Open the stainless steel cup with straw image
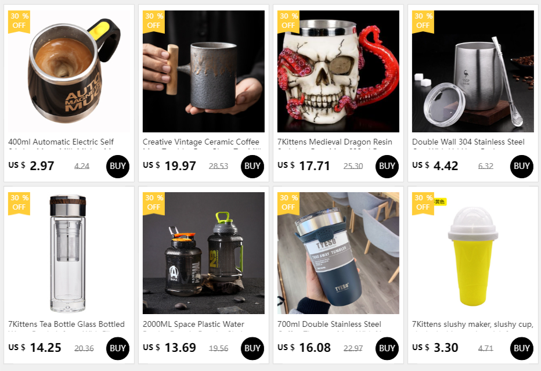Viewport: 541px width, 371px height. point(473,71)
